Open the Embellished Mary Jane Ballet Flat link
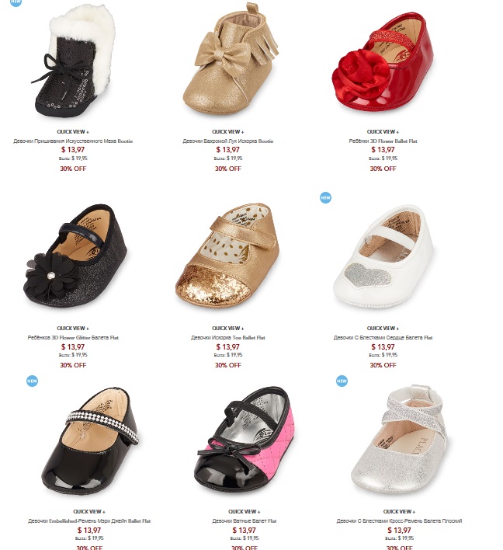Viewport: 503px width, 550px height. pos(89,521)
